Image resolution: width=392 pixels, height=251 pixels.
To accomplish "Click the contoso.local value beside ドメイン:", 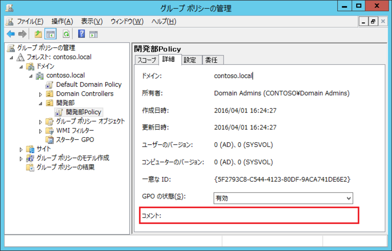I will [233, 76].
